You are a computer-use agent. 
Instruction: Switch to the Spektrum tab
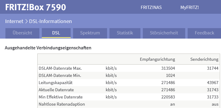click(x=90, y=33)
